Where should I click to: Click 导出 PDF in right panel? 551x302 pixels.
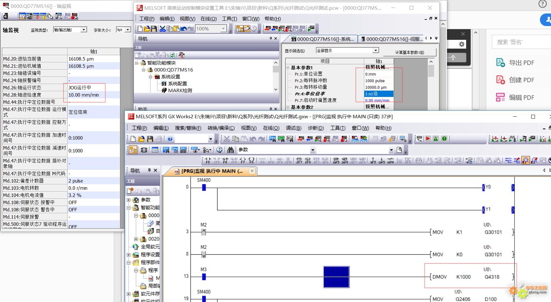pyautogui.click(x=515, y=63)
